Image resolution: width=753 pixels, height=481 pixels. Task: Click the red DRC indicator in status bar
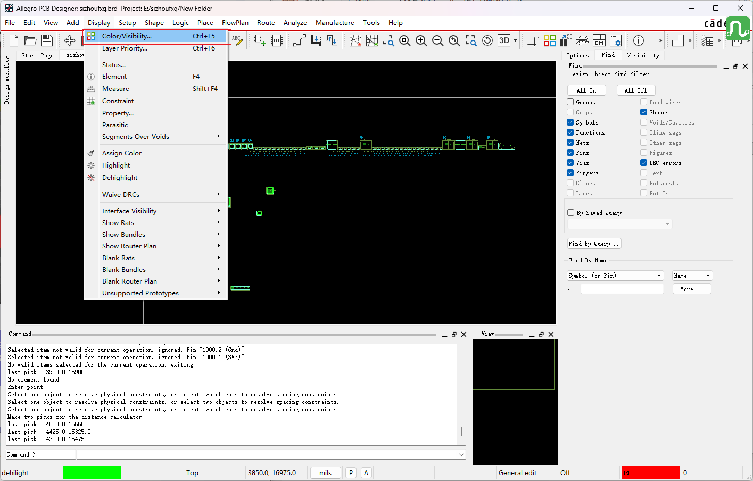[x=651, y=473]
